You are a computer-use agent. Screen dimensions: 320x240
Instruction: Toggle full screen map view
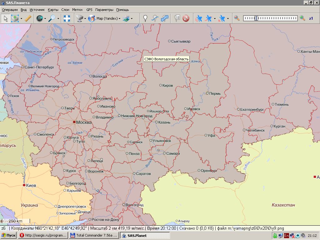[67, 18]
